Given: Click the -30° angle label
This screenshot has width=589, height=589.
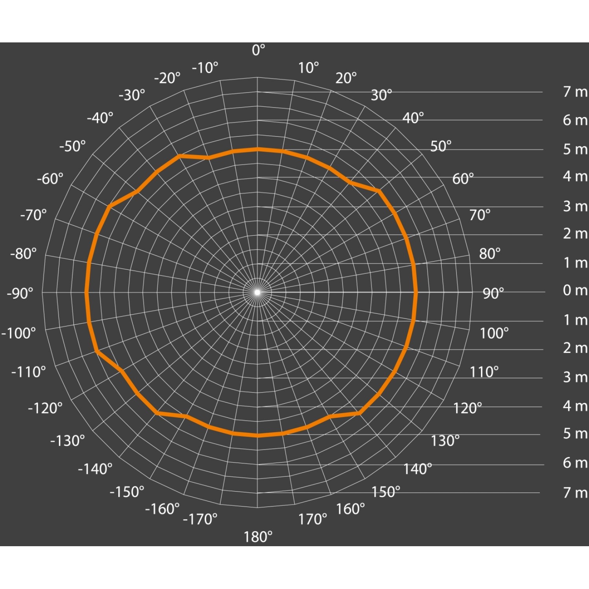Looking at the screenshot, I should [x=132, y=95].
